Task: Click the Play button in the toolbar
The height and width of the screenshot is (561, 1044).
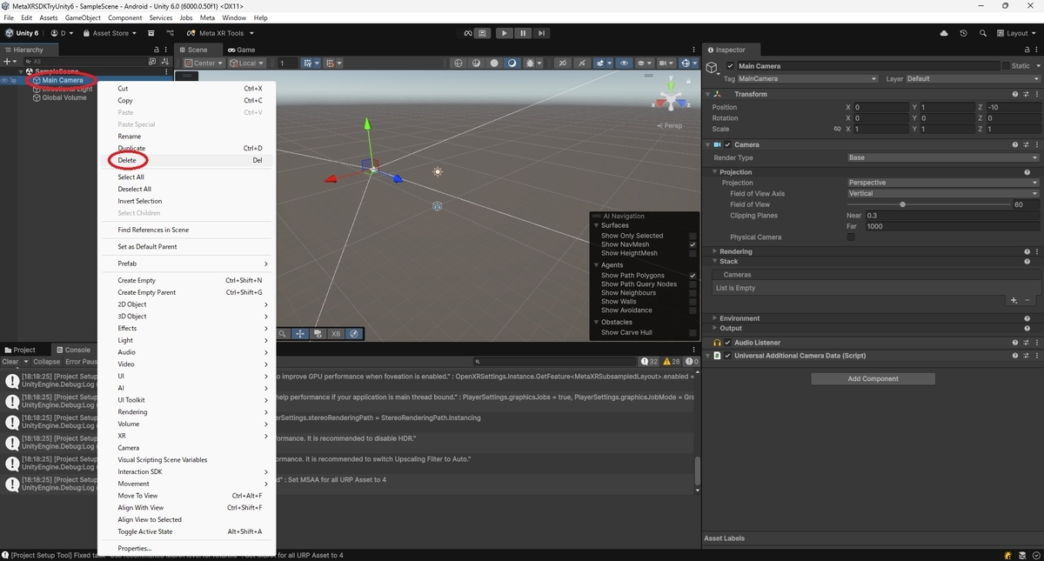Action: pos(504,33)
